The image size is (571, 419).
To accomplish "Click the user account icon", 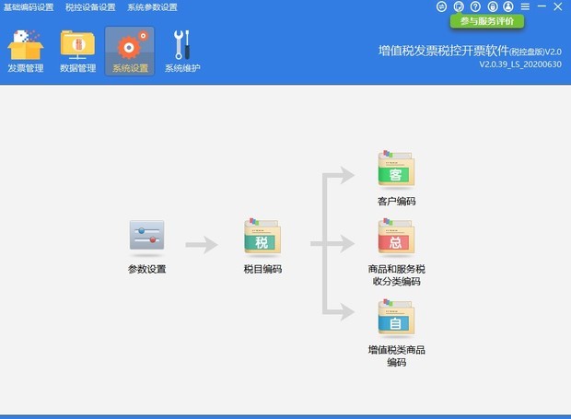I will (x=508, y=6).
